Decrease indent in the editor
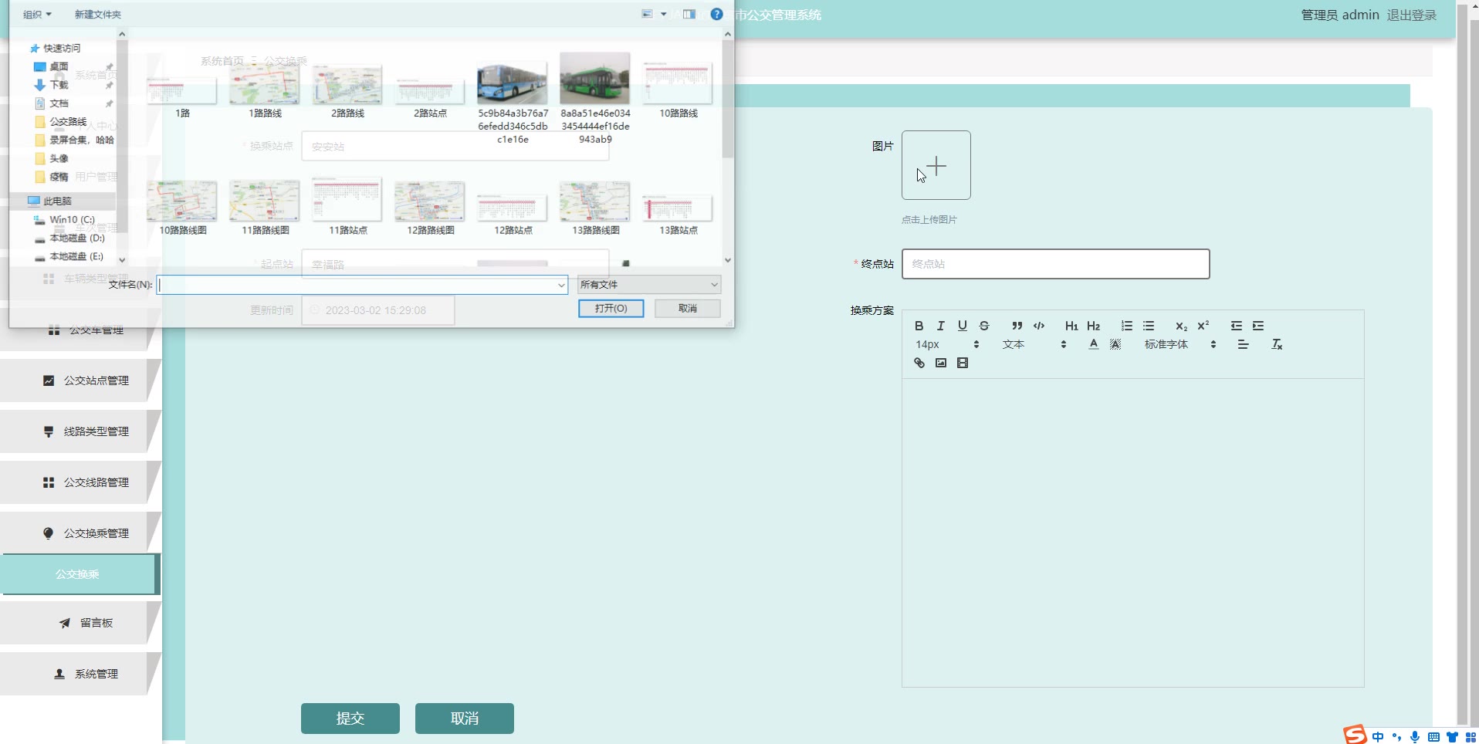This screenshot has width=1479, height=744. pos(1237,326)
